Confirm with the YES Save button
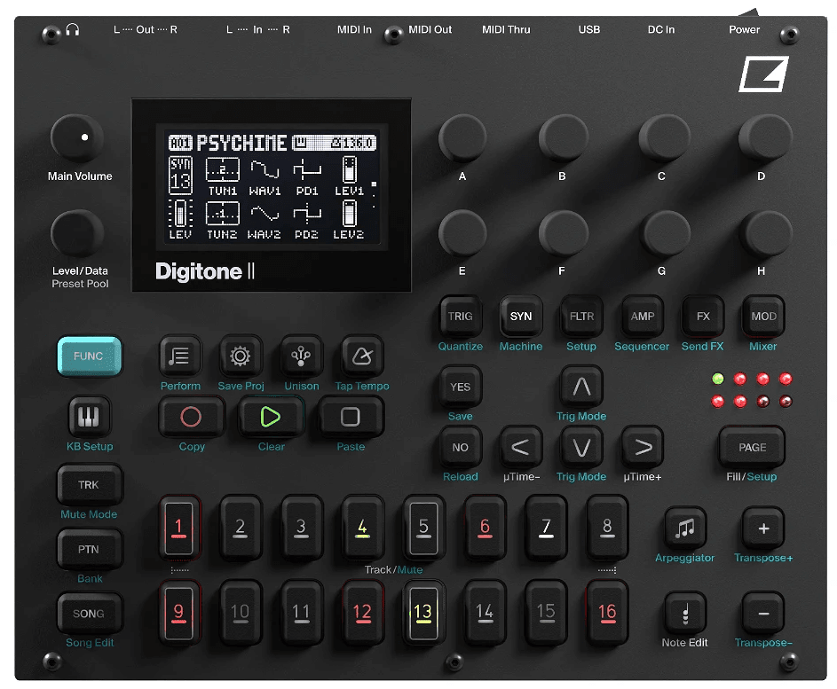 pos(460,387)
